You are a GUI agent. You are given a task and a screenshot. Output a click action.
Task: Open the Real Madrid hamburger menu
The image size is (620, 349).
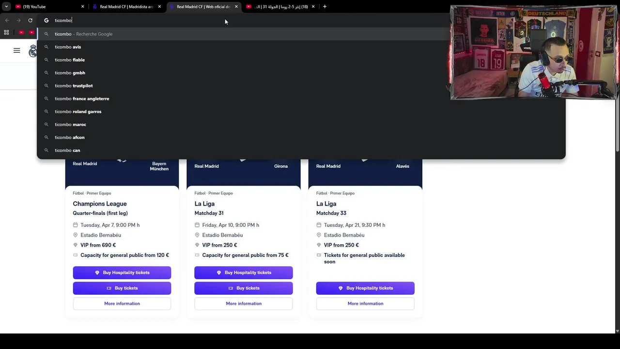point(17,50)
